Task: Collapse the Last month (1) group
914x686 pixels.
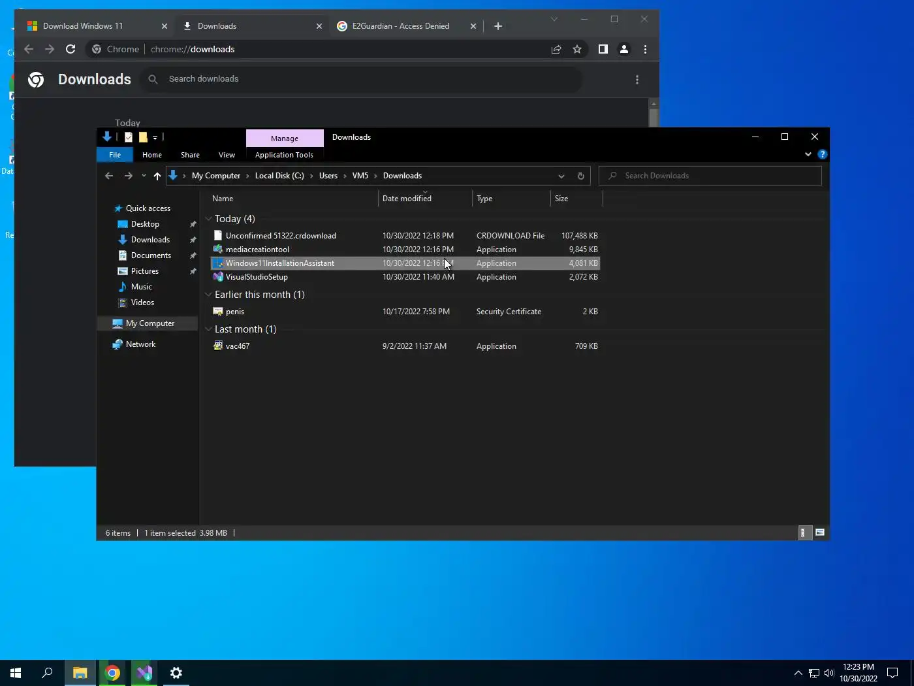Action: point(208,329)
